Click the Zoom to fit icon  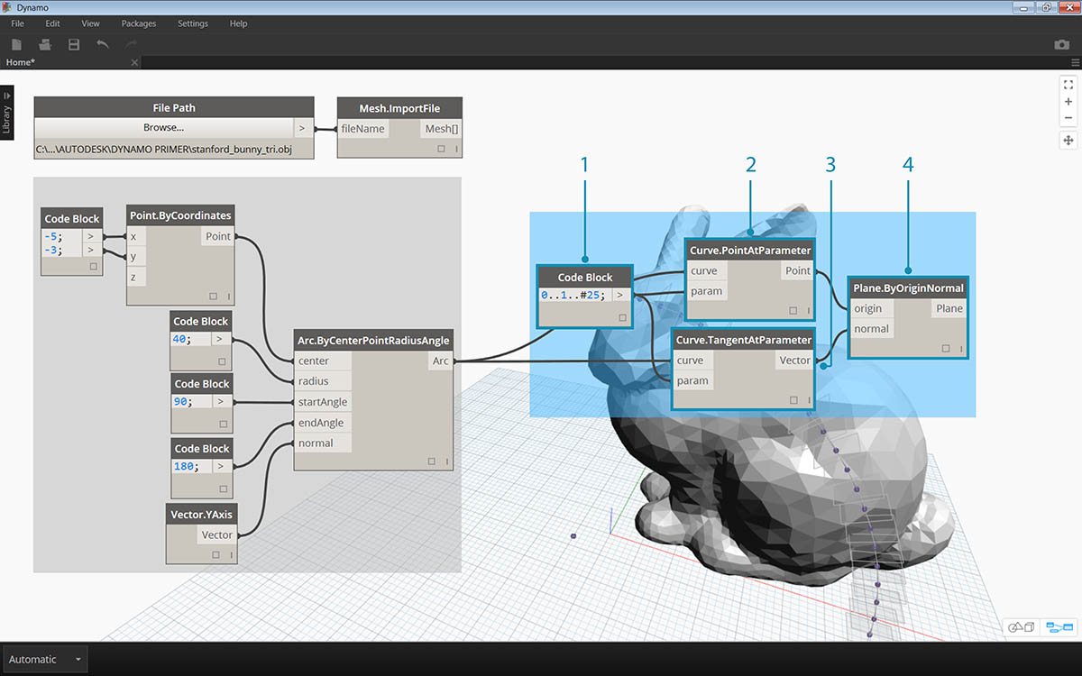click(1068, 85)
